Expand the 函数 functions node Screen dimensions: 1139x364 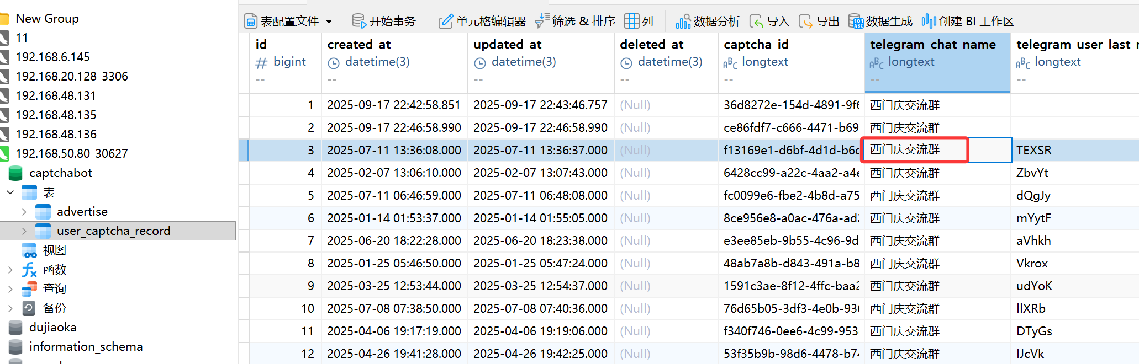pyautogui.click(x=10, y=270)
